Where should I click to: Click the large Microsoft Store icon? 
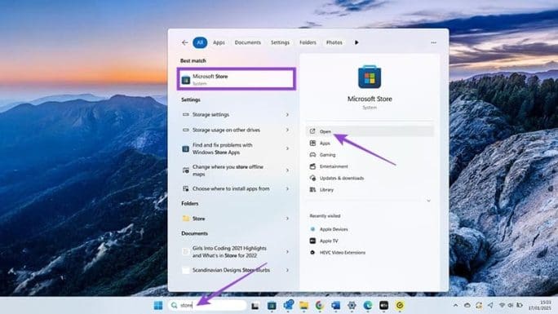click(x=370, y=77)
